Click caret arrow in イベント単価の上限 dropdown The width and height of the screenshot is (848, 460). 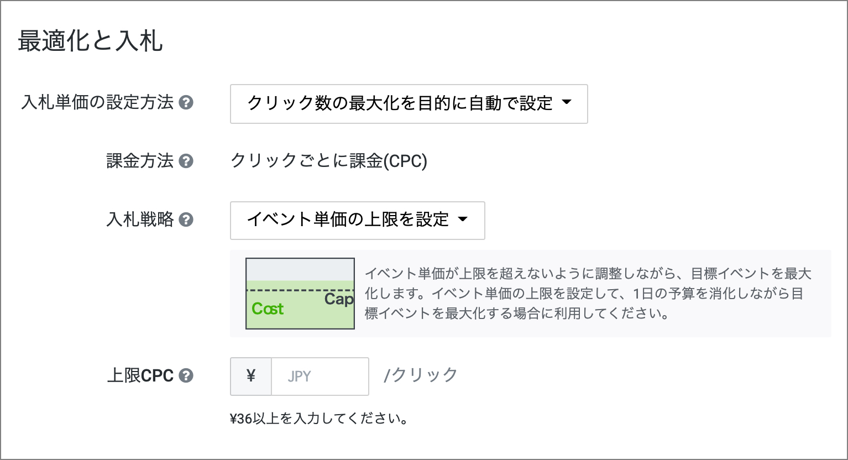coord(463,219)
